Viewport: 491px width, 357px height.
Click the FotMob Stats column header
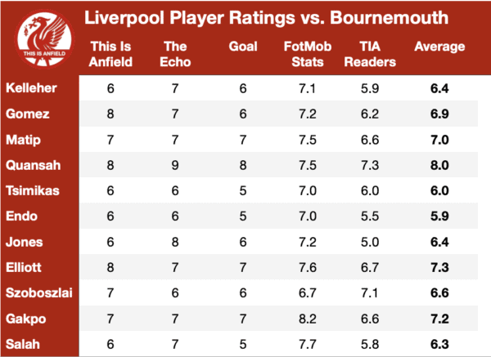click(x=308, y=54)
